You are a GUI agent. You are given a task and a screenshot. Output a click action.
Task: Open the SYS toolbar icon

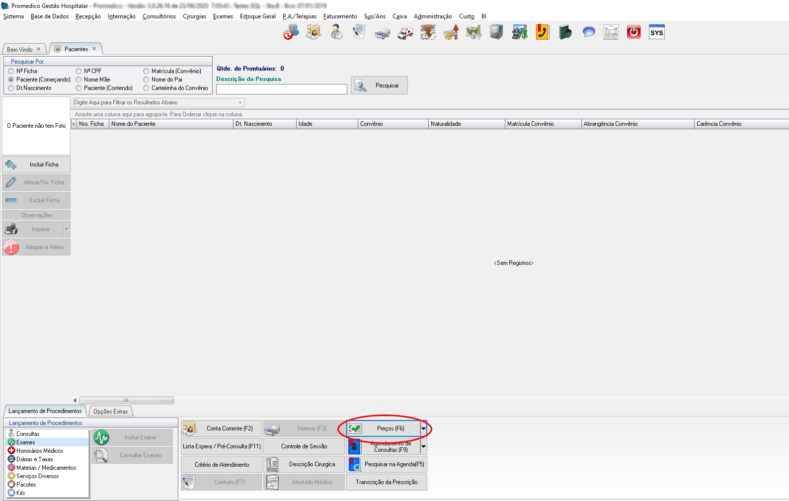tap(656, 33)
